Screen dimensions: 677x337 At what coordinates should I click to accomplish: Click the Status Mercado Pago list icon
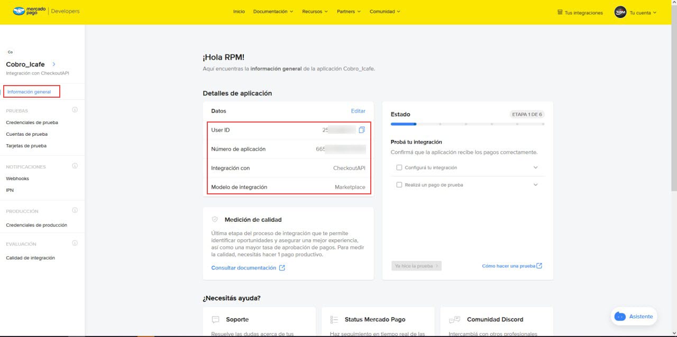334,320
